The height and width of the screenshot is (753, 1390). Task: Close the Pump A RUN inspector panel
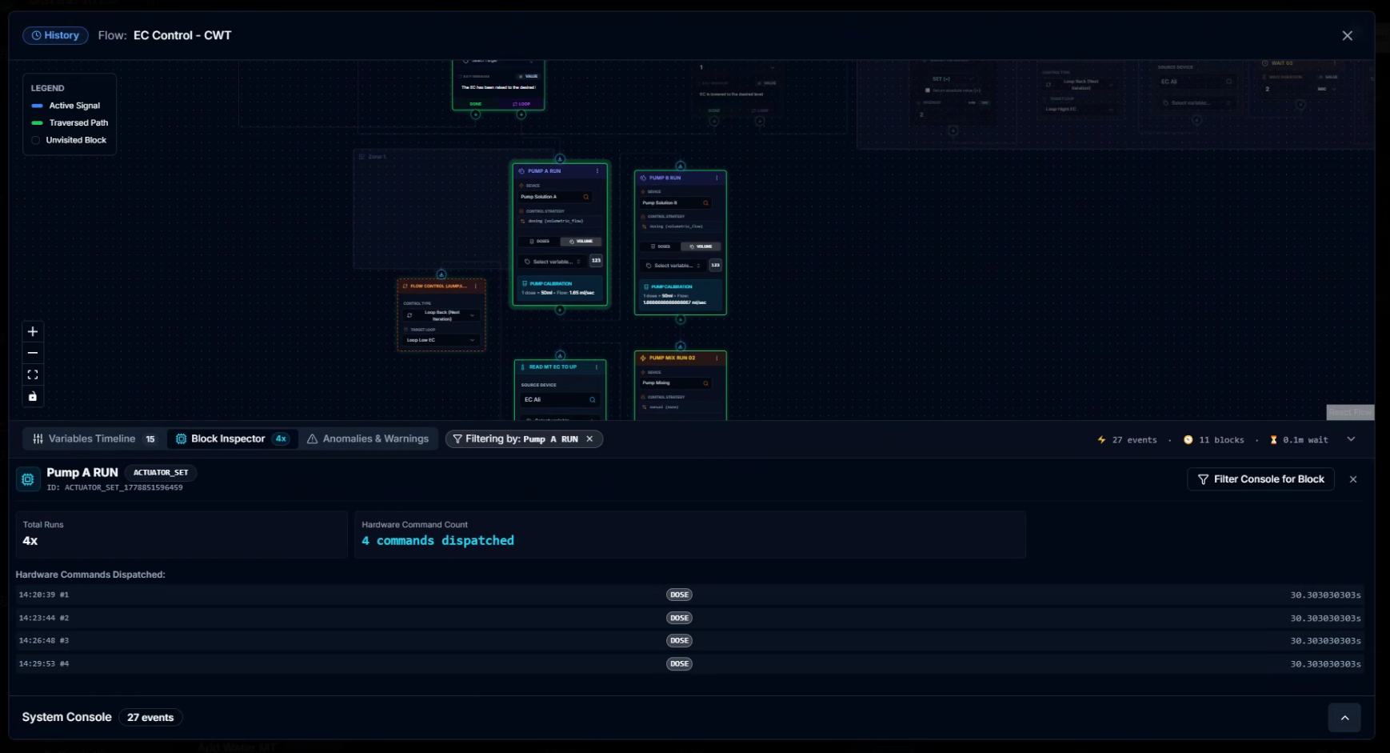[x=1353, y=479]
